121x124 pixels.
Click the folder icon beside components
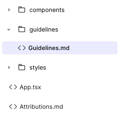click(22, 10)
